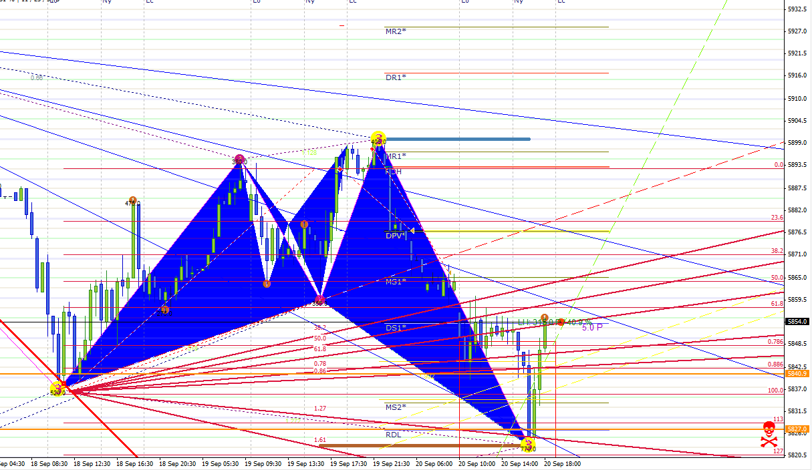This screenshot has width=812, height=470.
Task: Click the 20 Sep 18:00 time label
Action: click(x=563, y=463)
